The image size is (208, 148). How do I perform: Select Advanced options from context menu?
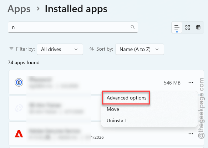126,98
